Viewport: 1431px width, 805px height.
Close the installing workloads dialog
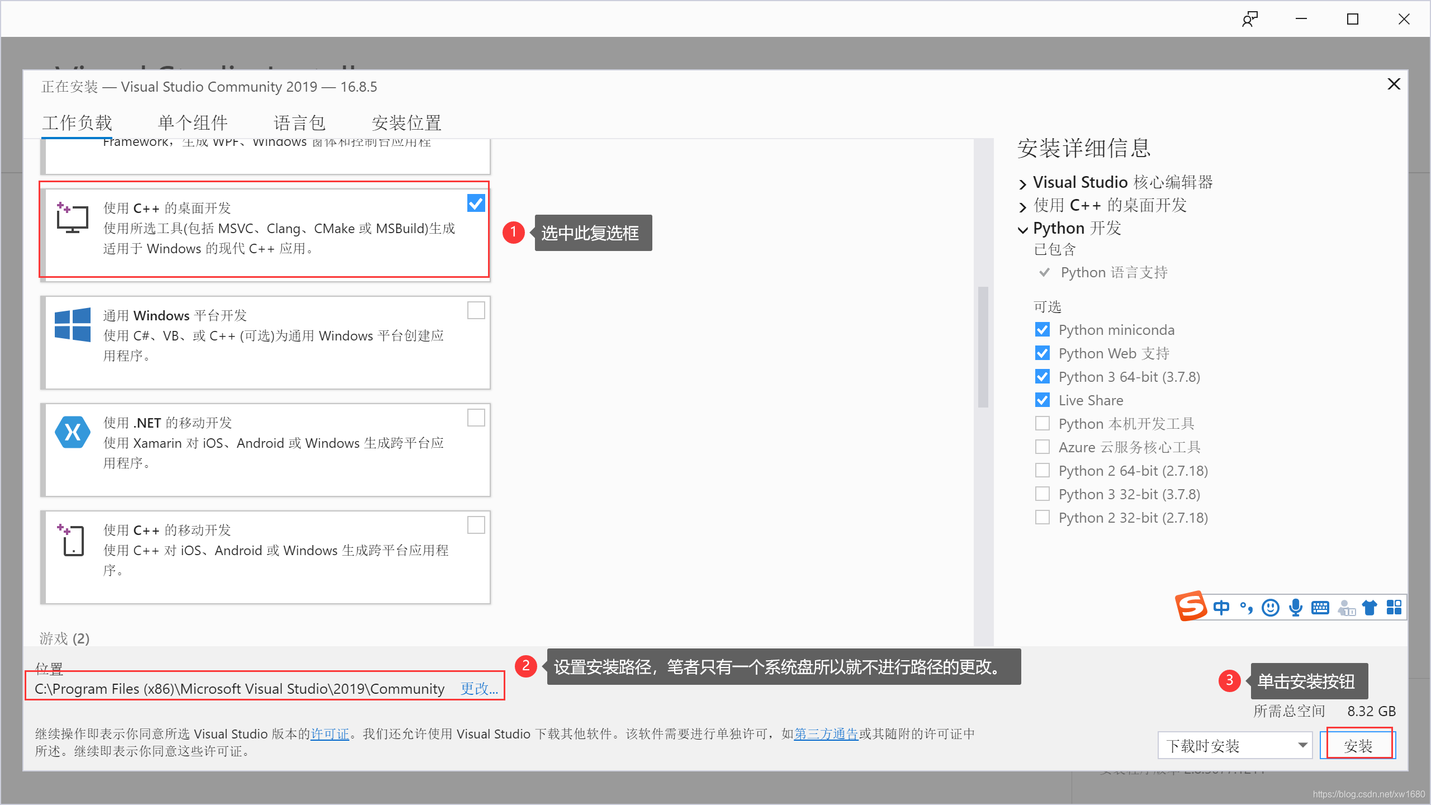[x=1394, y=84]
